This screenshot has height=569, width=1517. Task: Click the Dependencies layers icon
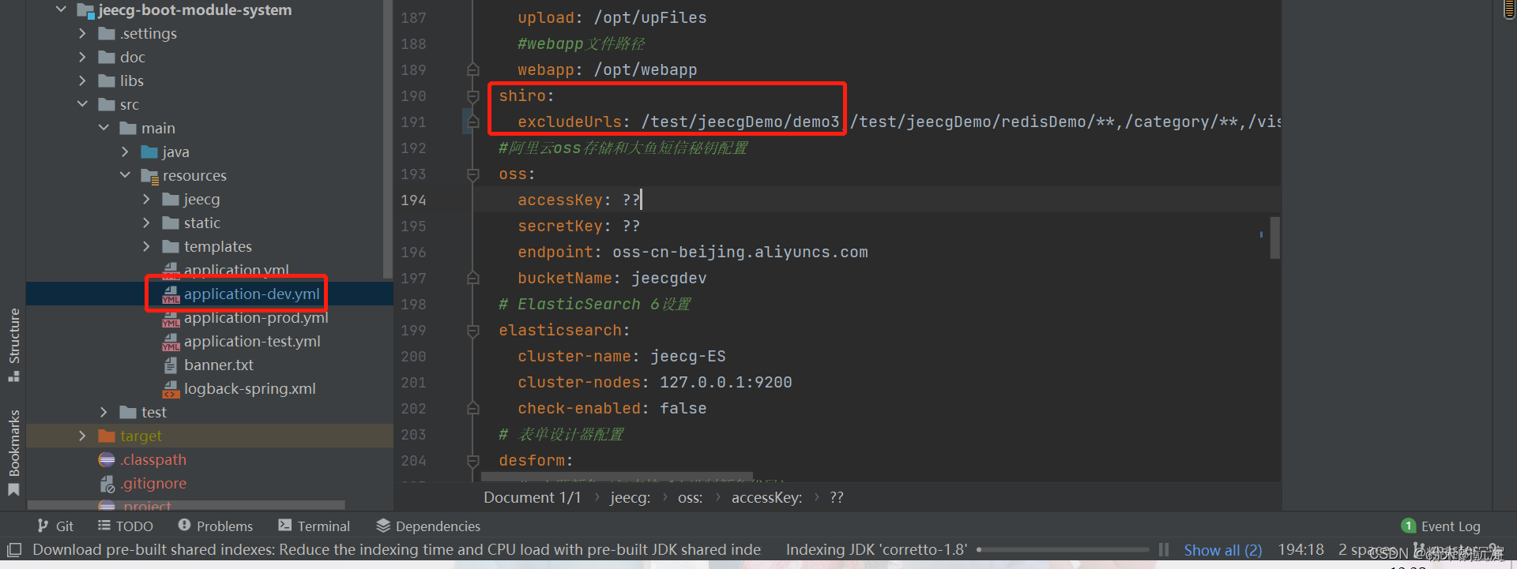[383, 526]
